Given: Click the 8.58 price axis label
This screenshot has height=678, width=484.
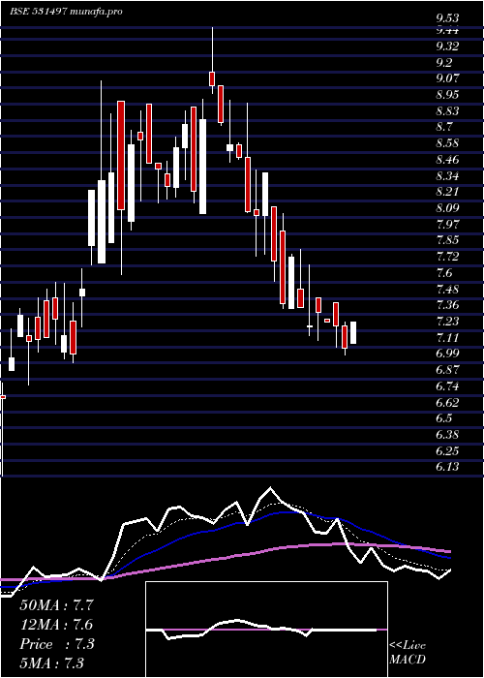Looking at the screenshot, I should pyautogui.click(x=447, y=144).
